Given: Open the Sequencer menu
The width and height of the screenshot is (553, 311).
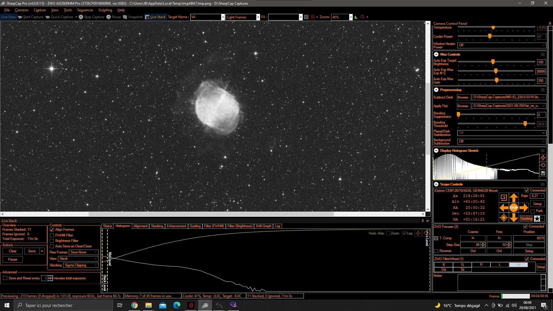Looking at the screenshot, I should tap(85, 10).
